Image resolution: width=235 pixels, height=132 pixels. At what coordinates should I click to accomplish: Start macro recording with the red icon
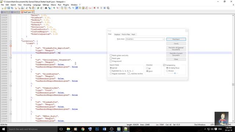tap(94, 8)
